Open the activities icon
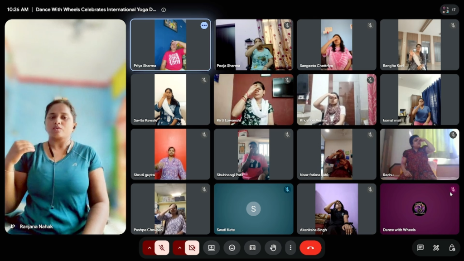 pyautogui.click(x=436, y=248)
